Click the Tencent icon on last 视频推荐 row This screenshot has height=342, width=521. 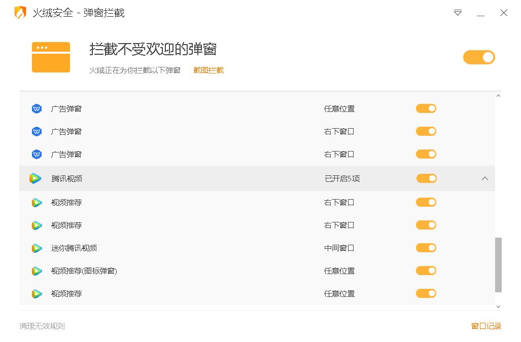pos(36,293)
